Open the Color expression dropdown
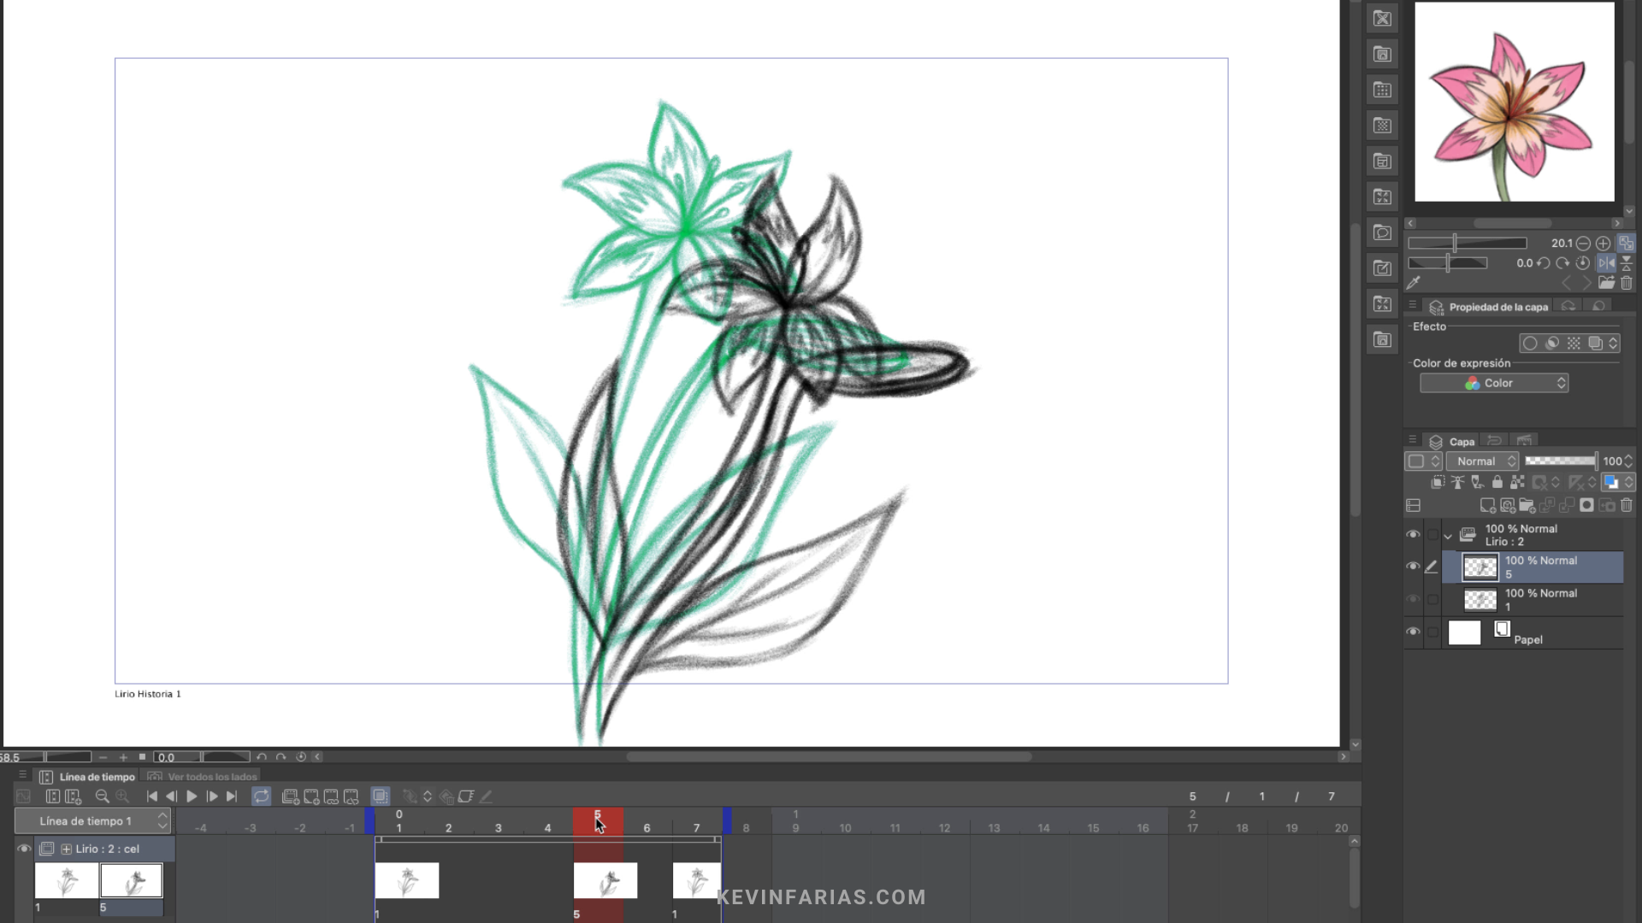This screenshot has width=1642, height=923. coord(1493,384)
